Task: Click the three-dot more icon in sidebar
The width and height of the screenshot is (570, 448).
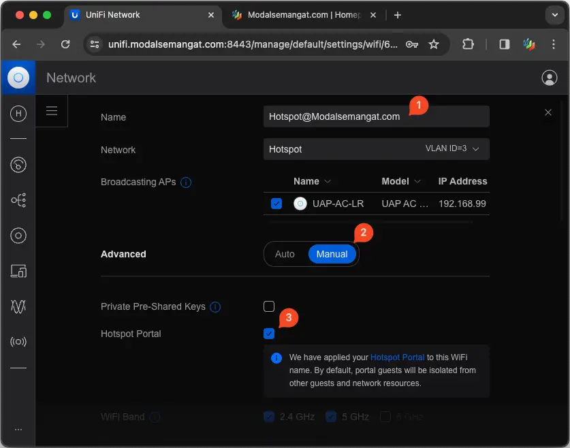Action: [18, 430]
